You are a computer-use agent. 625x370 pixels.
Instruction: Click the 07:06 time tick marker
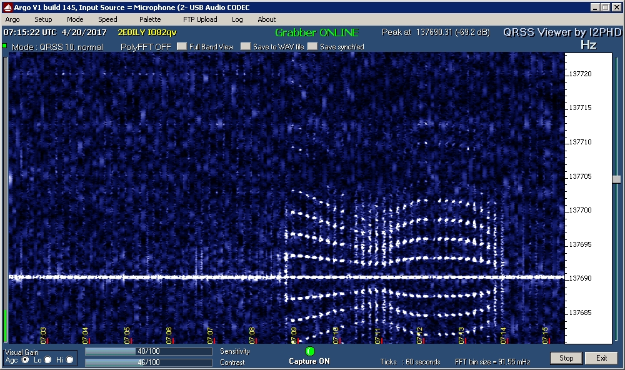pyautogui.click(x=169, y=335)
